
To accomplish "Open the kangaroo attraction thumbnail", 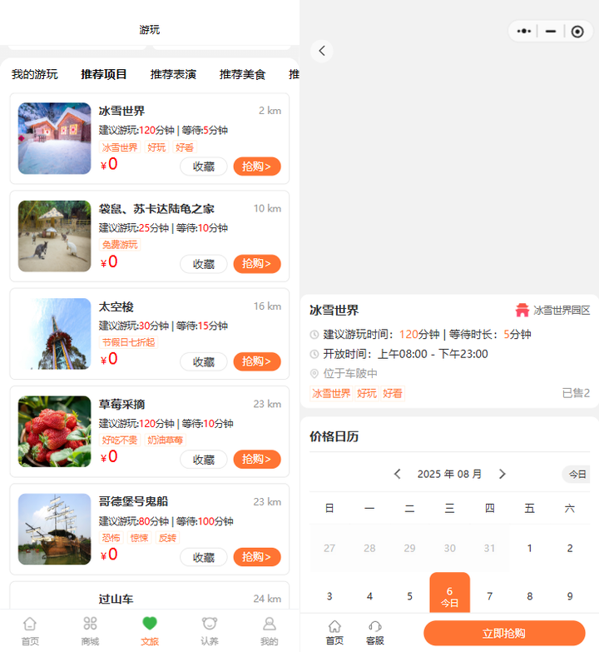I will pyautogui.click(x=54, y=236).
